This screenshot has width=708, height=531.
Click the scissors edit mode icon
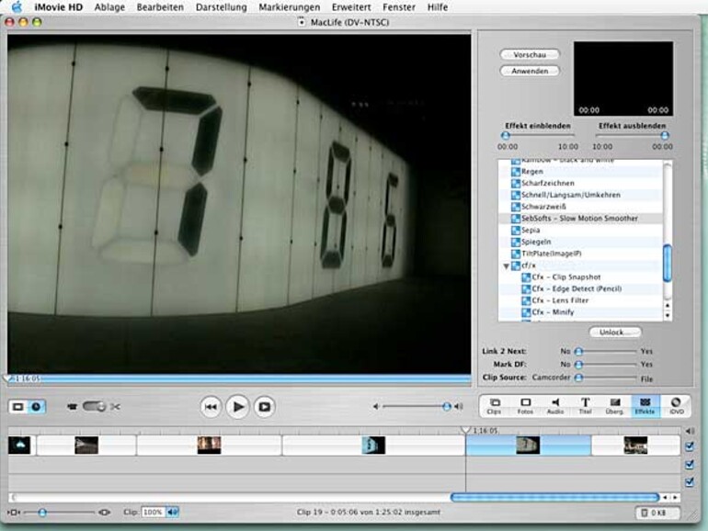pos(116,407)
